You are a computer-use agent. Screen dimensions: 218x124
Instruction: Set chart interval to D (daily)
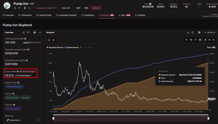[x=205, y=40]
